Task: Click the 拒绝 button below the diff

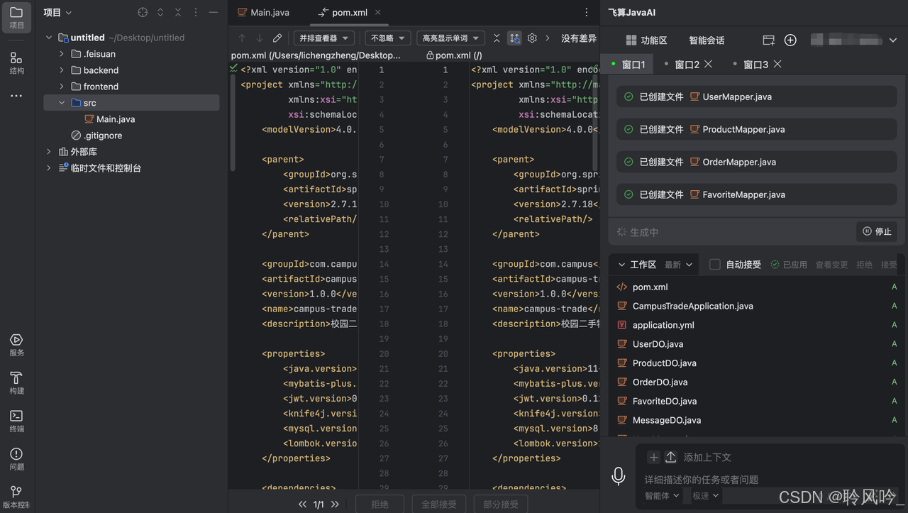Action: tap(380, 504)
